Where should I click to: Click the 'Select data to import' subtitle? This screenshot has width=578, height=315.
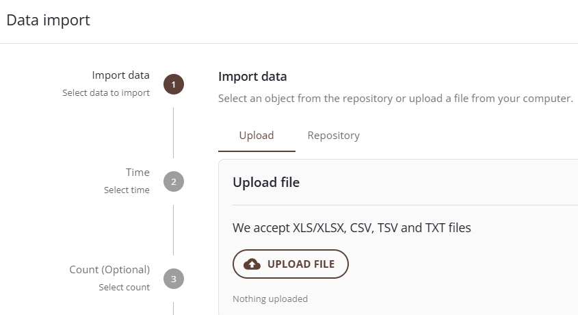point(106,93)
